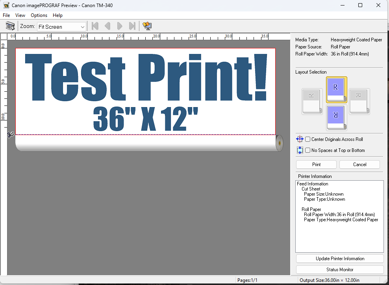
Task: Click the help book icon in toolbar
Action: pyautogui.click(x=147, y=26)
